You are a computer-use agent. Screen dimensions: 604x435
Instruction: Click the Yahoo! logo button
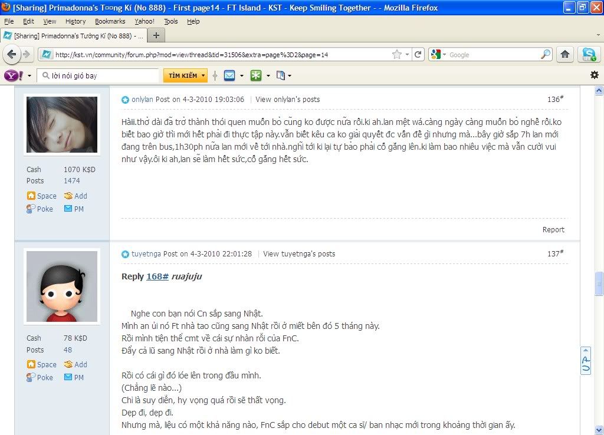click(x=14, y=75)
